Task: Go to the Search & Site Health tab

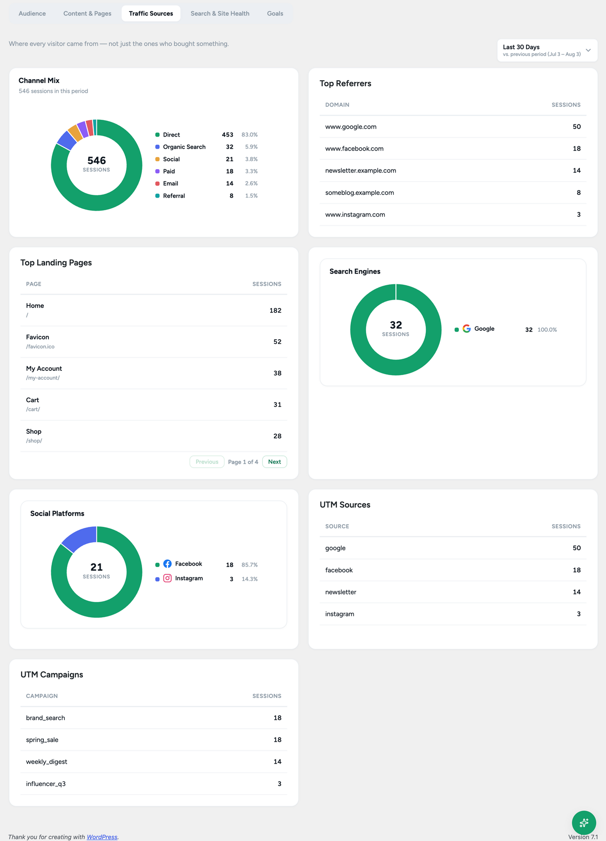Action: [220, 14]
